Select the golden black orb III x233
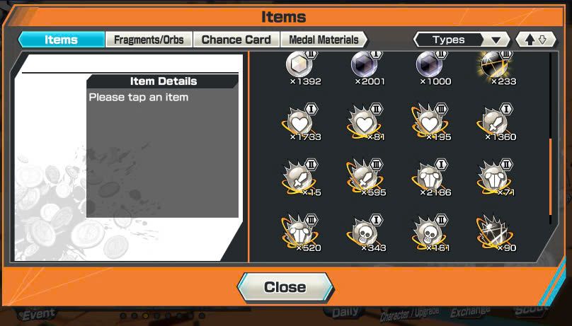This screenshot has height=326, width=572. pyautogui.click(x=496, y=69)
